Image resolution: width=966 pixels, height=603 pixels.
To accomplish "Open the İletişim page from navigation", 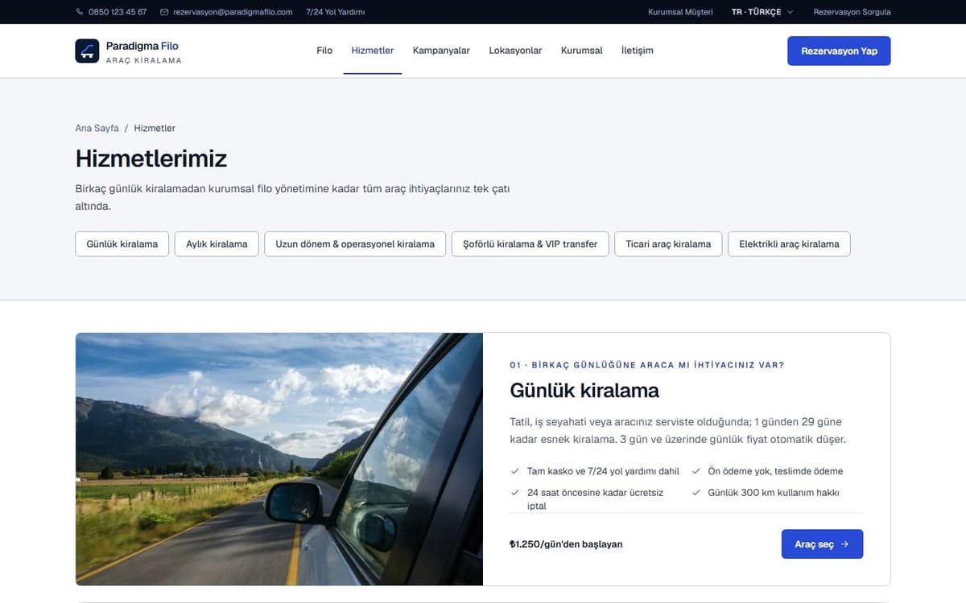I will [638, 51].
